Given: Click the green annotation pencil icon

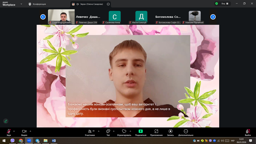Looking at the screenshot, I should pos(6,121).
